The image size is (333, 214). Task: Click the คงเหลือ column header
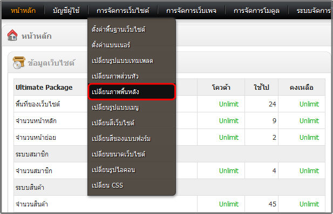[x=302, y=88]
